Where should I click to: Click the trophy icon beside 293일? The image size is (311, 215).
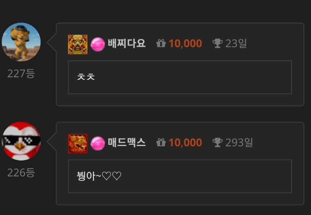point(217,143)
